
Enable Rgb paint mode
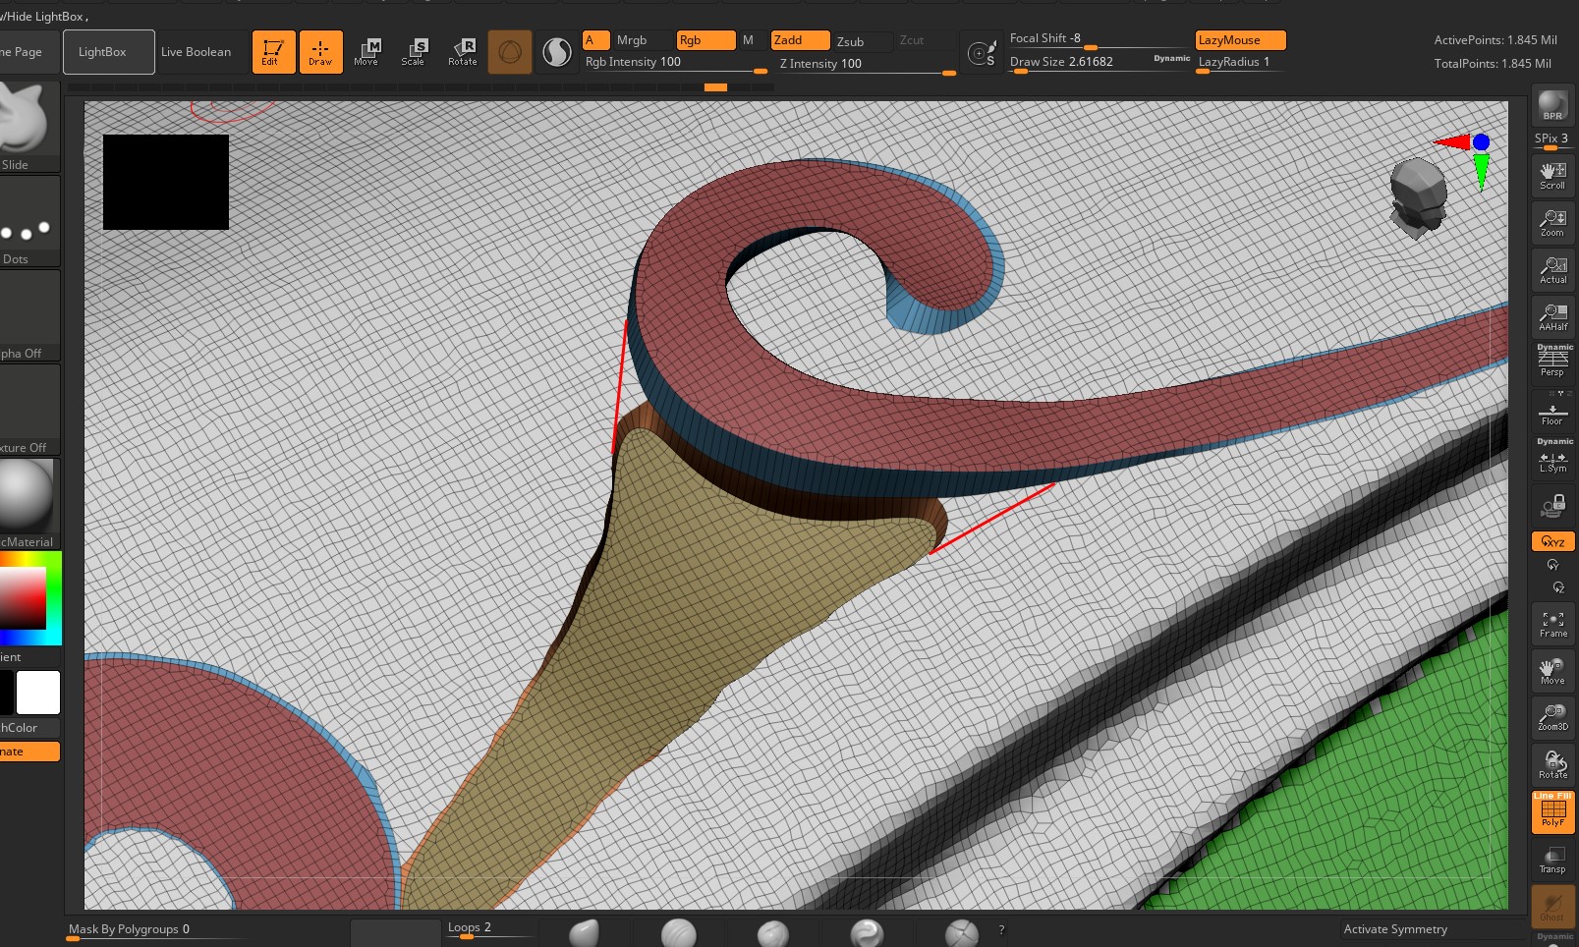[x=704, y=40]
